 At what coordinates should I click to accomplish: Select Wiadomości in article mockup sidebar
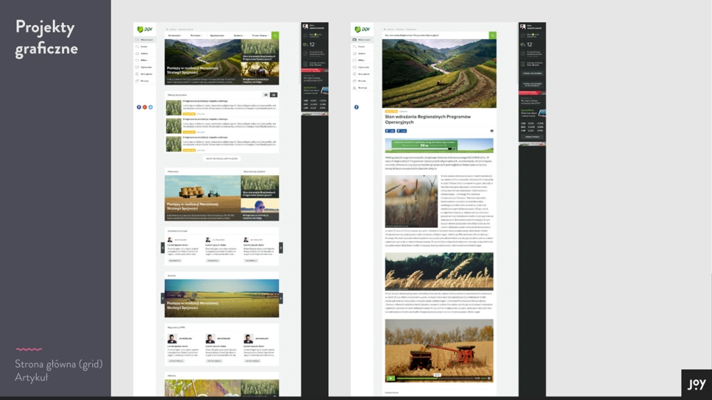point(361,40)
